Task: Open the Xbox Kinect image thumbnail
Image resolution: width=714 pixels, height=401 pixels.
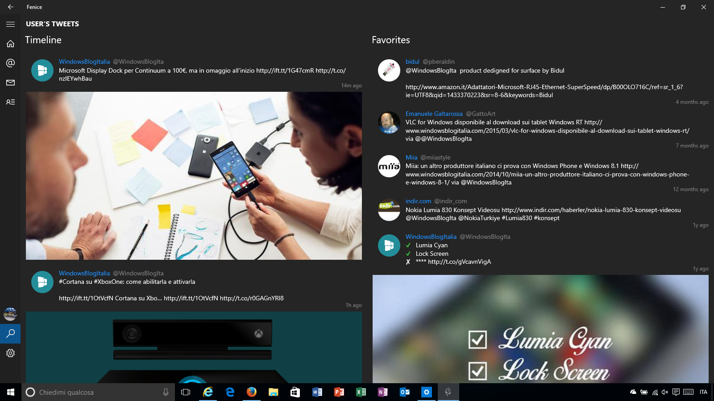Action: pos(194,347)
